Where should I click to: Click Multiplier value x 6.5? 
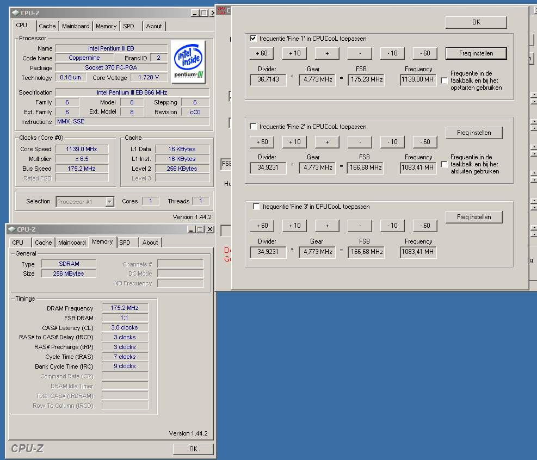coord(82,159)
